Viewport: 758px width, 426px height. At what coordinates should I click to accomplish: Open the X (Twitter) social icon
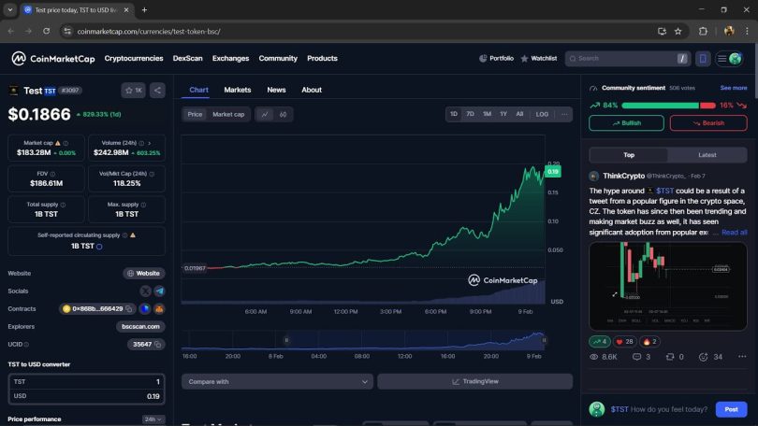145,291
